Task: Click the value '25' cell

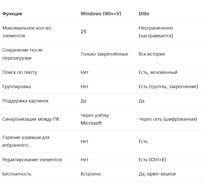Action: point(84,32)
